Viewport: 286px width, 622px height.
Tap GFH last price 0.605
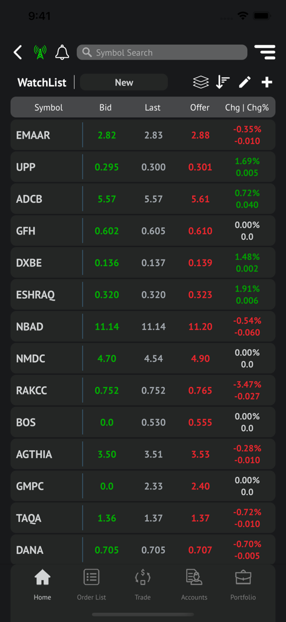153,231
